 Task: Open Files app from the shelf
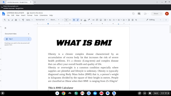point(95,93)
